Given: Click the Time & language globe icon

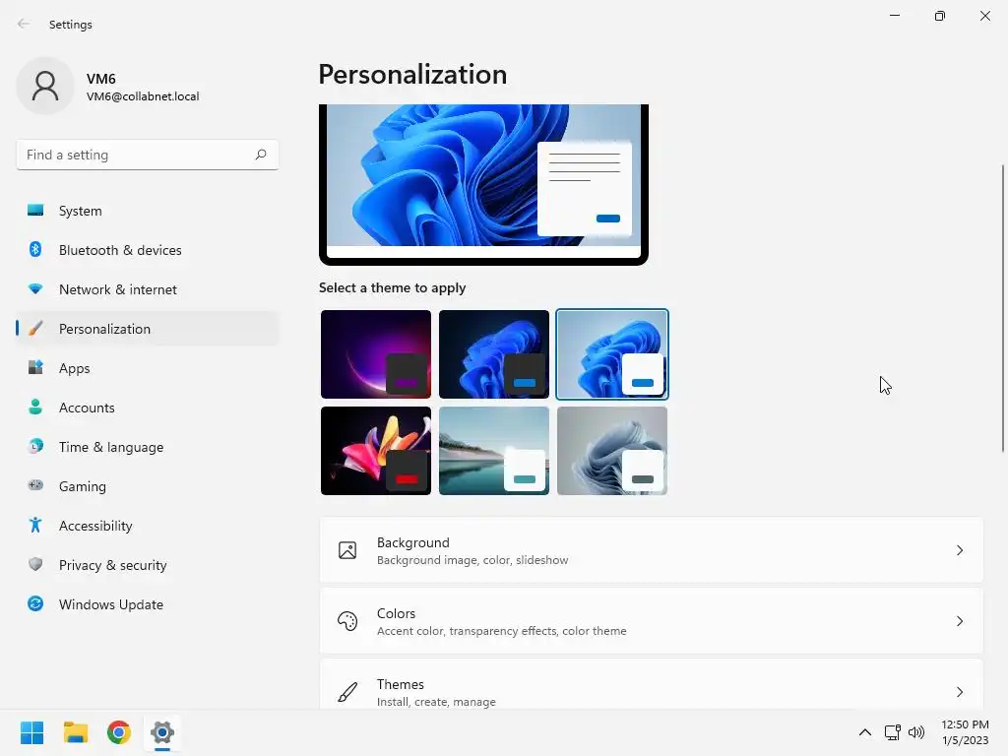Looking at the screenshot, I should pos(35,446).
